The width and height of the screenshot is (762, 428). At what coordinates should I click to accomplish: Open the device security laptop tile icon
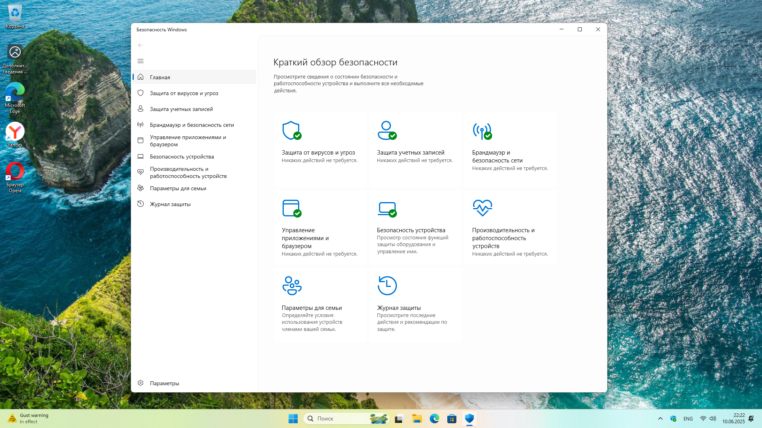click(x=387, y=208)
